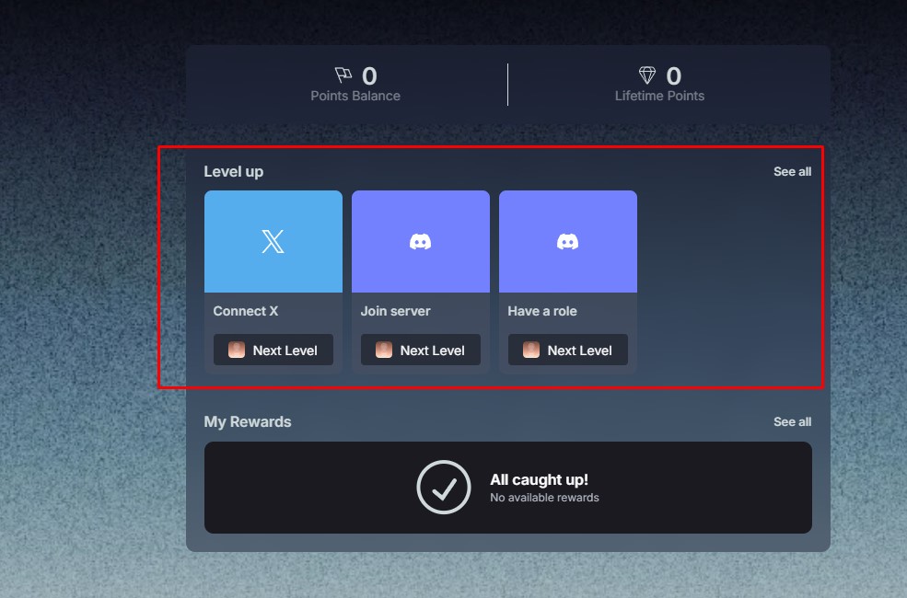Screen dimensions: 907x598
Task: Click the All caught up! message
Action: pyautogui.click(x=539, y=479)
